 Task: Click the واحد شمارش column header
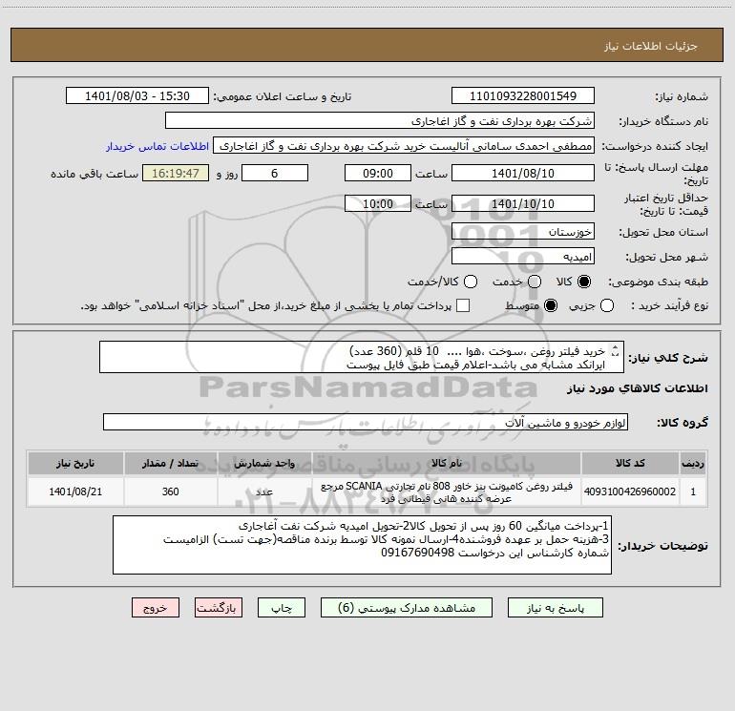coord(264,463)
